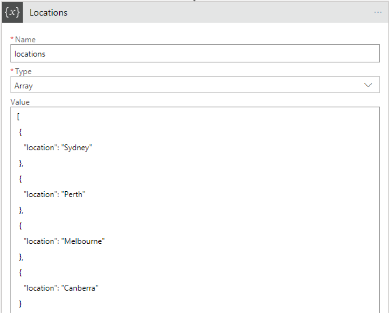The image size is (389, 318).
Task: Select the Array type combo box
Action: pyautogui.click(x=195, y=85)
